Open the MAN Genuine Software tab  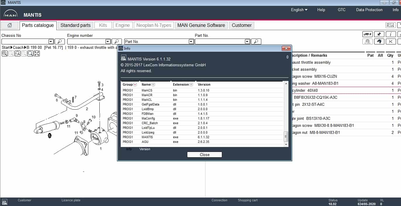coord(201,25)
